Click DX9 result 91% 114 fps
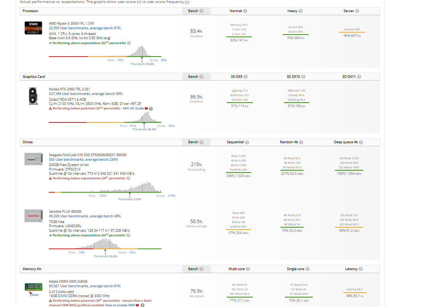 pos(239,106)
